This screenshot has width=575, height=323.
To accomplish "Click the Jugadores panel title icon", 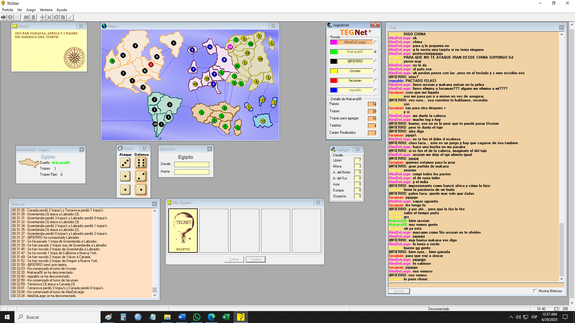I will (x=330, y=25).
